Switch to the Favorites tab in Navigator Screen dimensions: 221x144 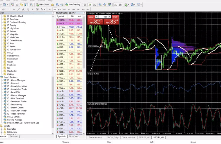click(14, 136)
